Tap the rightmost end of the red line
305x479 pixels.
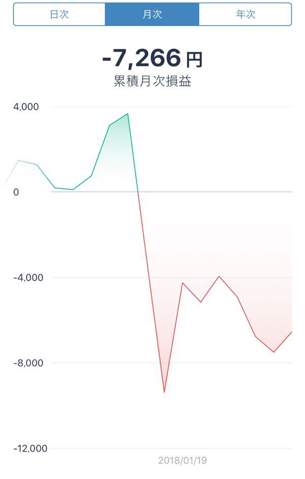(x=291, y=332)
